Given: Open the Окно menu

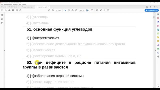Looking at the screenshot, I should tap(20, 4).
